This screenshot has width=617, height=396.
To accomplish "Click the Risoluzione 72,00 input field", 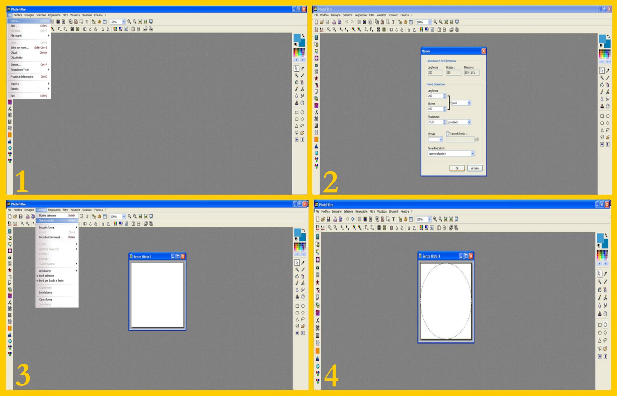I will [x=435, y=122].
